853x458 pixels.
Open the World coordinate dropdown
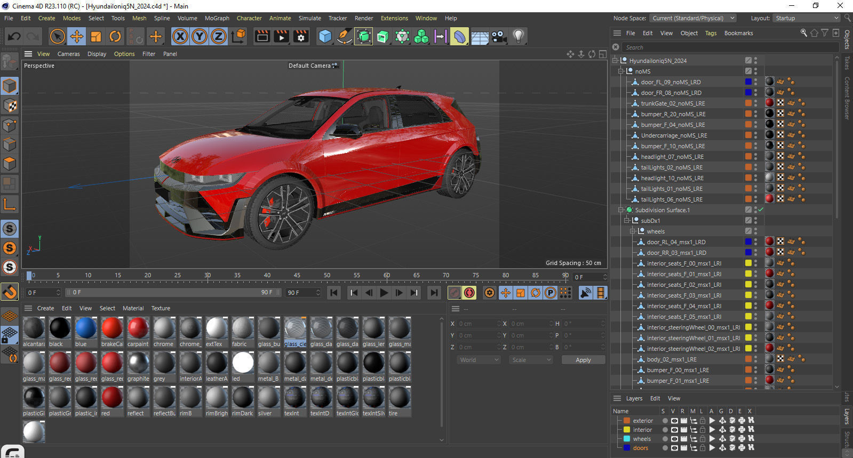pyautogui.click(x=479, y=360)
